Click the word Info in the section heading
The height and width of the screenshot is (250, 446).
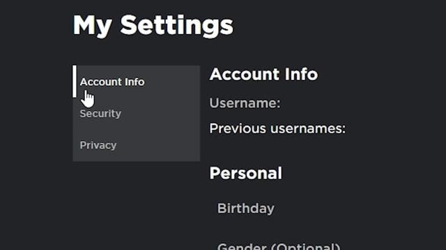[x=301, y=74]
